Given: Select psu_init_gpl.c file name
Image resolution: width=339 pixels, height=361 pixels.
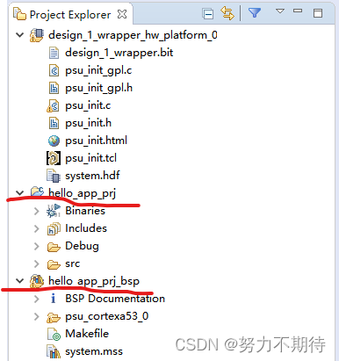Looking at the screenshot, I should pos(98,71).
